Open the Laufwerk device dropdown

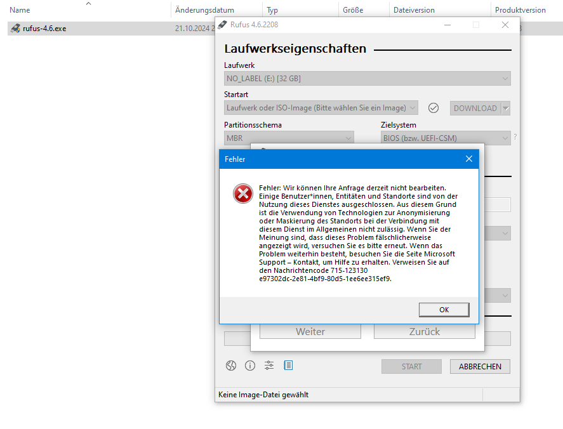coord(367,78)
